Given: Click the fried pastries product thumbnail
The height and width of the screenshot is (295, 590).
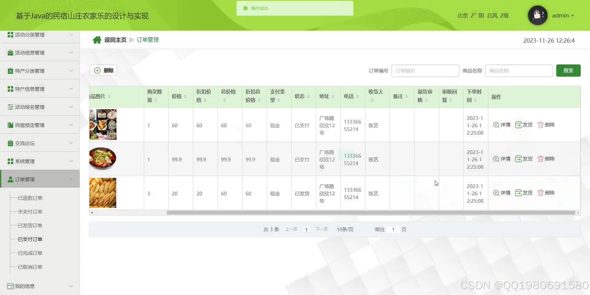Looking at the screenshot, I should coord(103,193).
